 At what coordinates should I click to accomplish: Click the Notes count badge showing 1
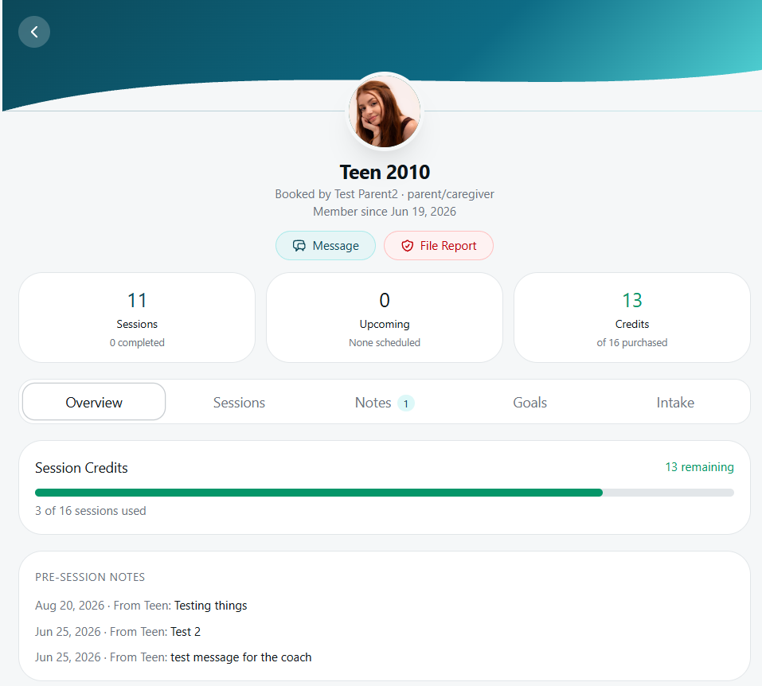click(x=406, y=403)
